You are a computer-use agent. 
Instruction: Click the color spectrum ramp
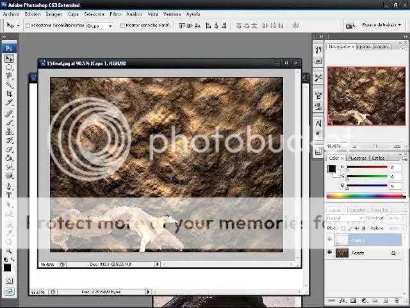pos(366,196)
